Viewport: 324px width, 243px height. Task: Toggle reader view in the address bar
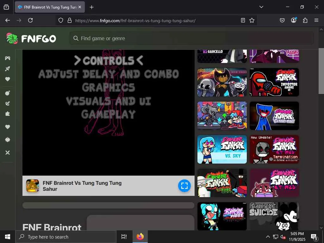(243, 20)
